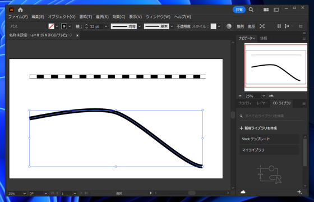The height and width of the screenshot is (202, 314).
Task: Click the black stroke color swatch
Action: click(64, 26)
